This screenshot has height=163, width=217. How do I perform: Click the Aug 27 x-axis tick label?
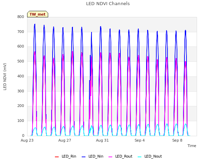pyautogui.click(x=65, y=140)
